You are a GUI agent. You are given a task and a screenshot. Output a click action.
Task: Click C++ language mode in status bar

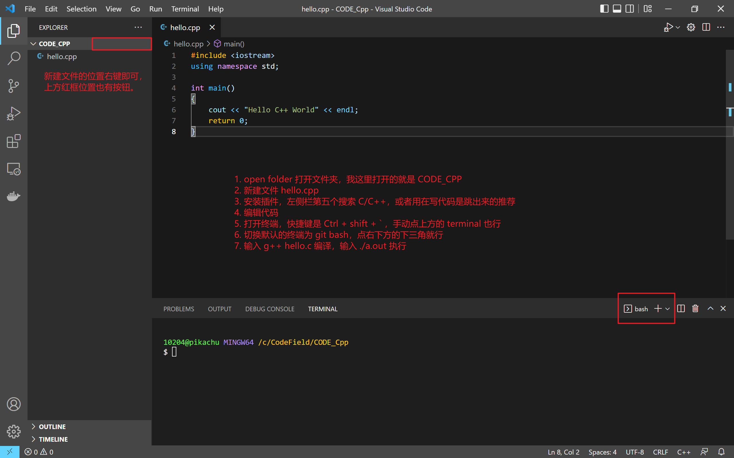684,452
